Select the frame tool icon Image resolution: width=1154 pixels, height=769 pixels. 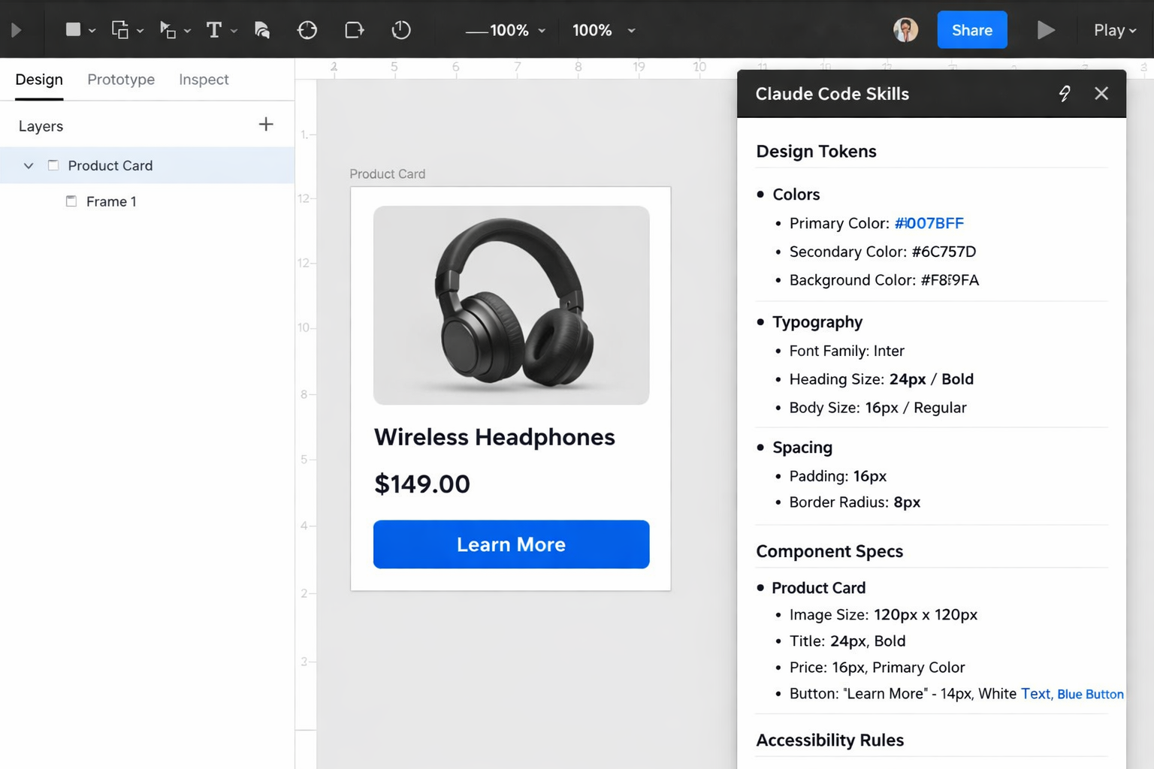point(119,29)
